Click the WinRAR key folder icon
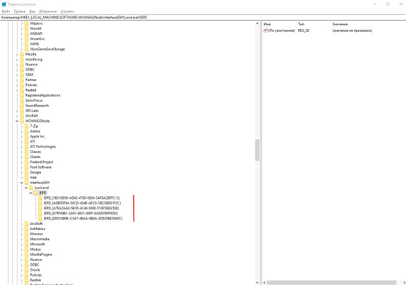 coord(22,115)
